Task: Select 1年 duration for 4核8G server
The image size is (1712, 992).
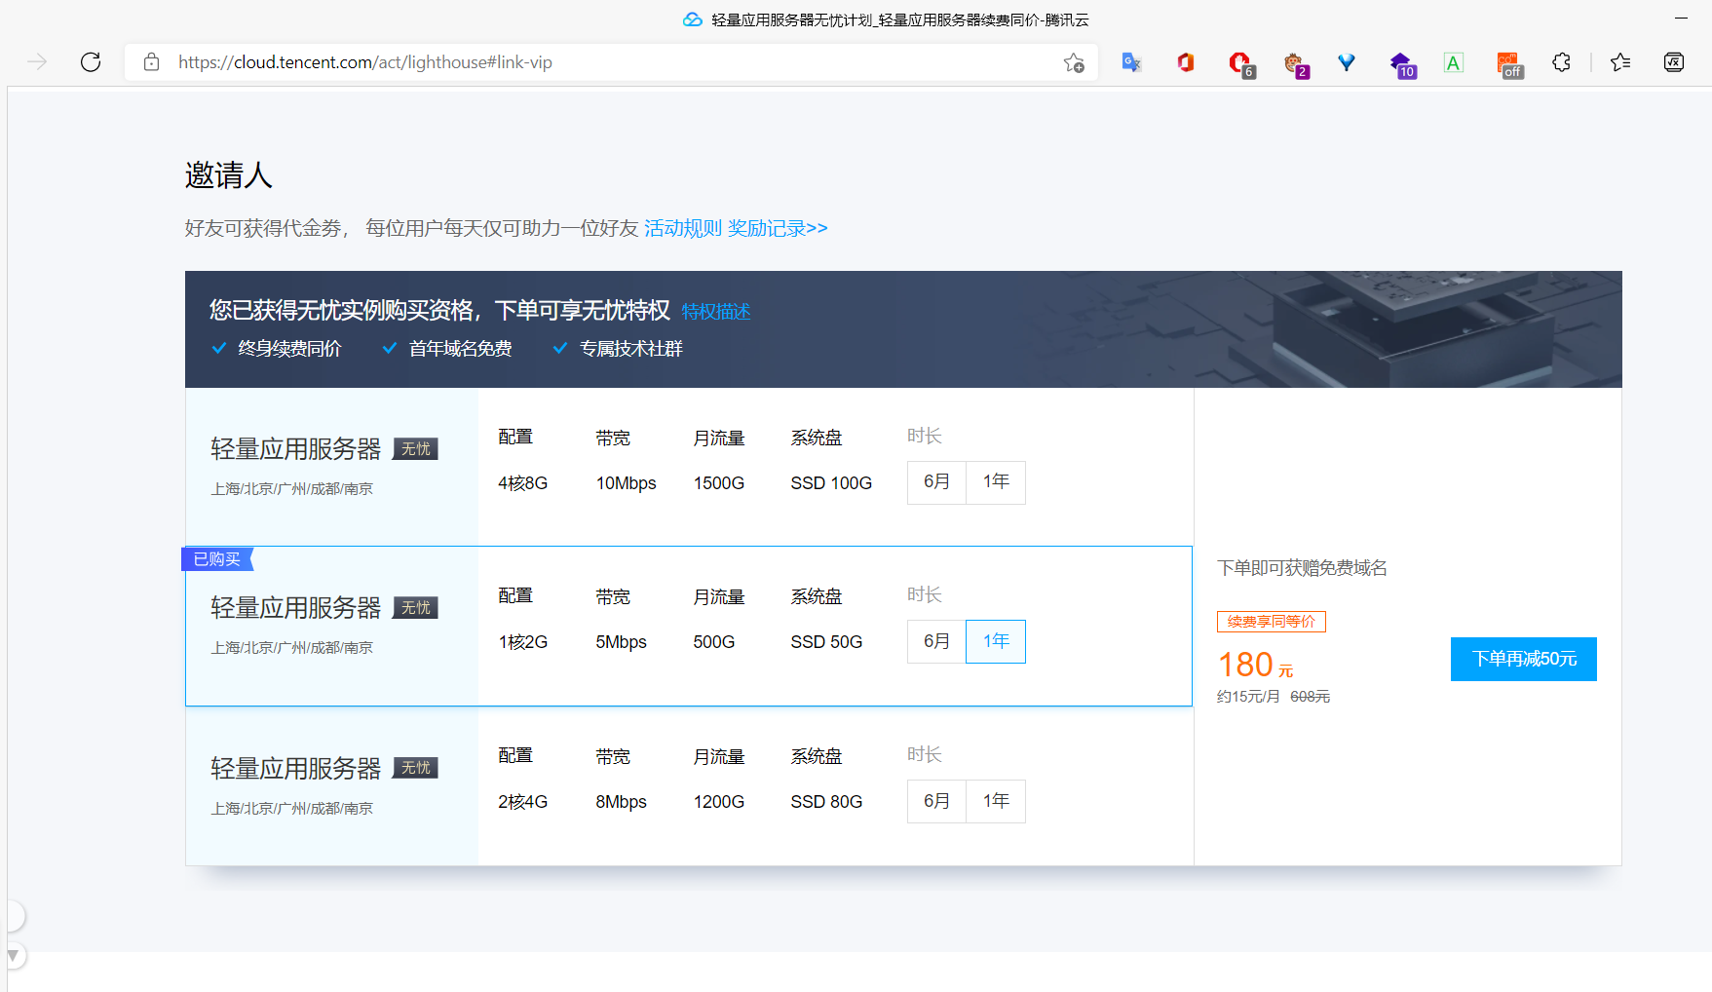Action: (996, 482)
